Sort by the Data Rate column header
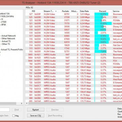This screenshot has height=122, width=122. click(84, 11)
